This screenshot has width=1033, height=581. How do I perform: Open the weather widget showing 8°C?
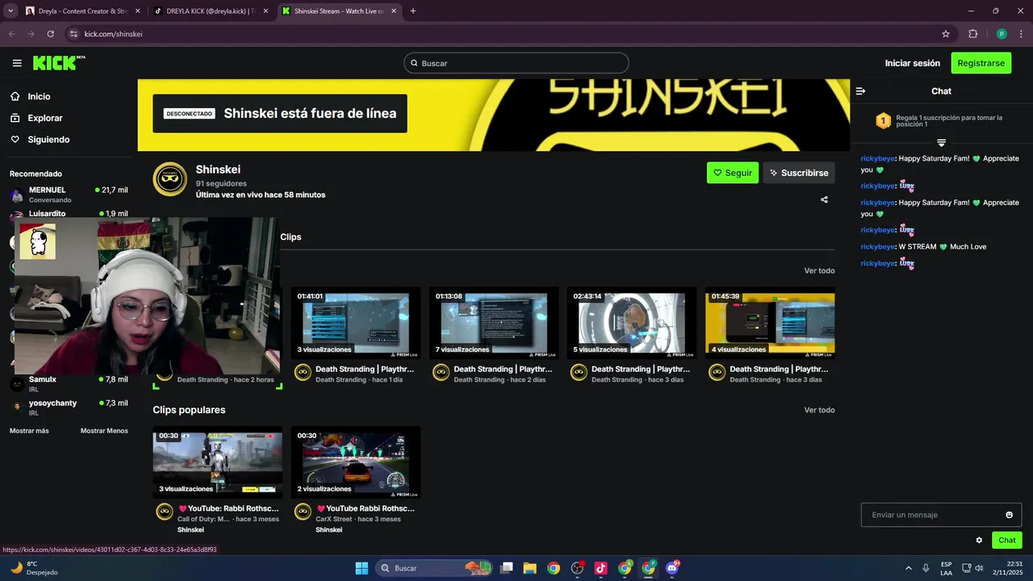tap(32, 568)
